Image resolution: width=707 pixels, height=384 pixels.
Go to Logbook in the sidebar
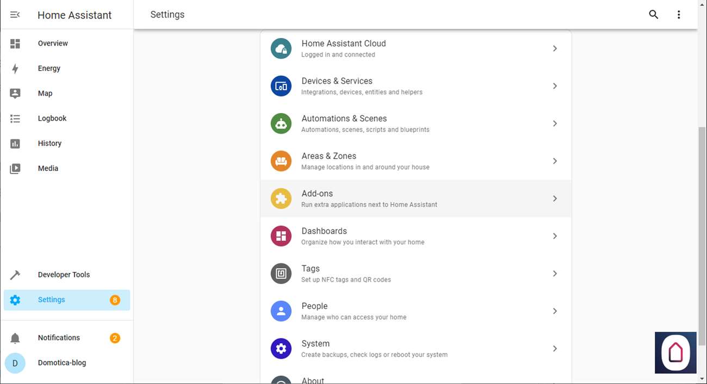52,119
